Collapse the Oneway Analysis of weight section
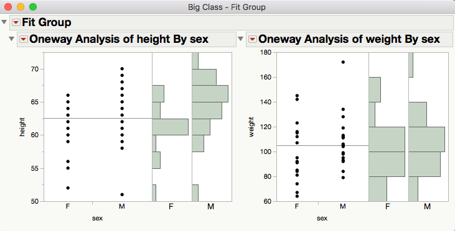Image resolution: width=455 pixels, height=231 pixels. tap(240, 38)
